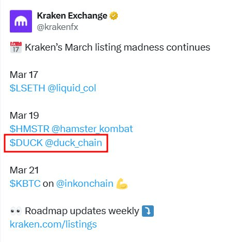Open the @krakenfx handle
The image size is (241, 242).
[57, 27]
